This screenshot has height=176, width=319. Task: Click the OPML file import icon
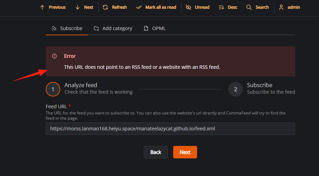pyautogui.click(x=146, y=28)
